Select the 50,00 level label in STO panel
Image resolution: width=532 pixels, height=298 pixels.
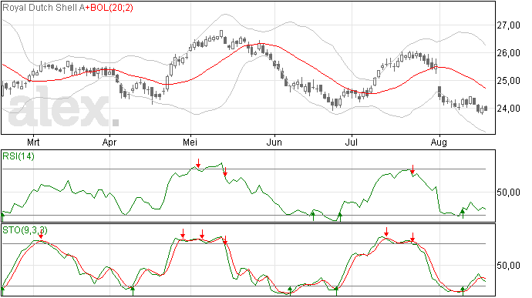click(508, 266)
